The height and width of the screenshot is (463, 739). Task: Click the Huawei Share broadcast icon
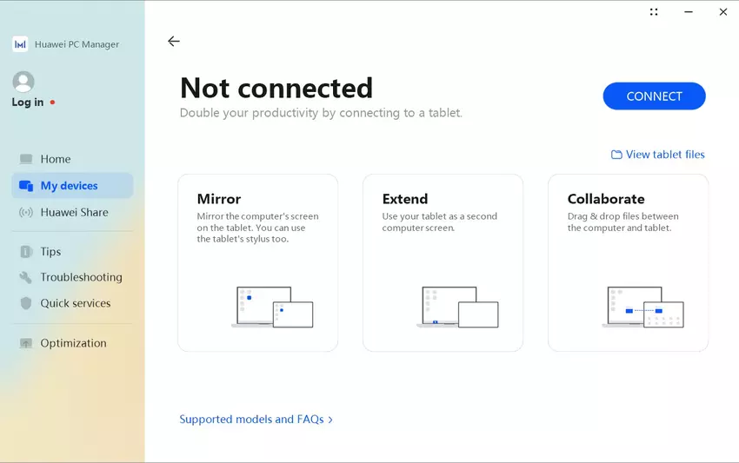[x=26, y=213]
